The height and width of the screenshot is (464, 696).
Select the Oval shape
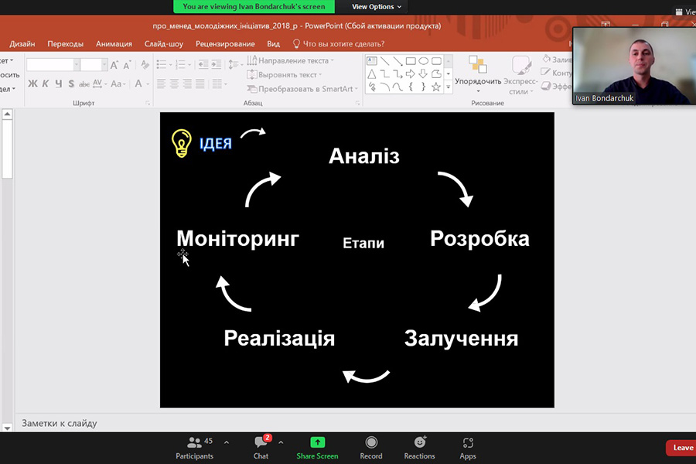point(424,61)
